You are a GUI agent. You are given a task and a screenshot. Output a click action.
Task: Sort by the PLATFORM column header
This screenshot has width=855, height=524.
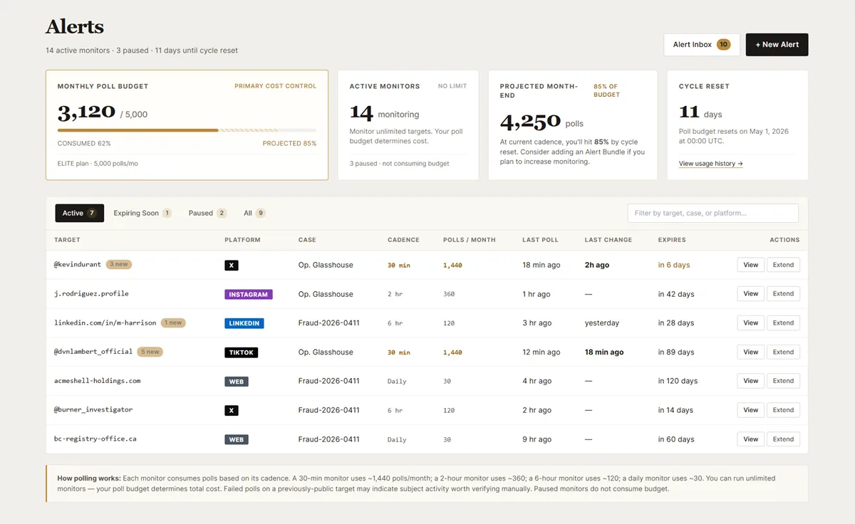[x=242, y=240]
